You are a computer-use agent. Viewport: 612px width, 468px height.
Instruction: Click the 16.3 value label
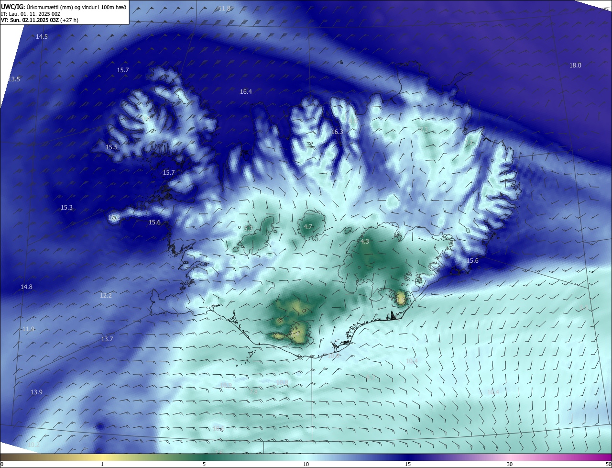tap(337, 132)
